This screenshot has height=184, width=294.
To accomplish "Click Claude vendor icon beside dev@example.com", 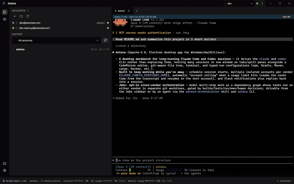I will click(x=17, y=23).
